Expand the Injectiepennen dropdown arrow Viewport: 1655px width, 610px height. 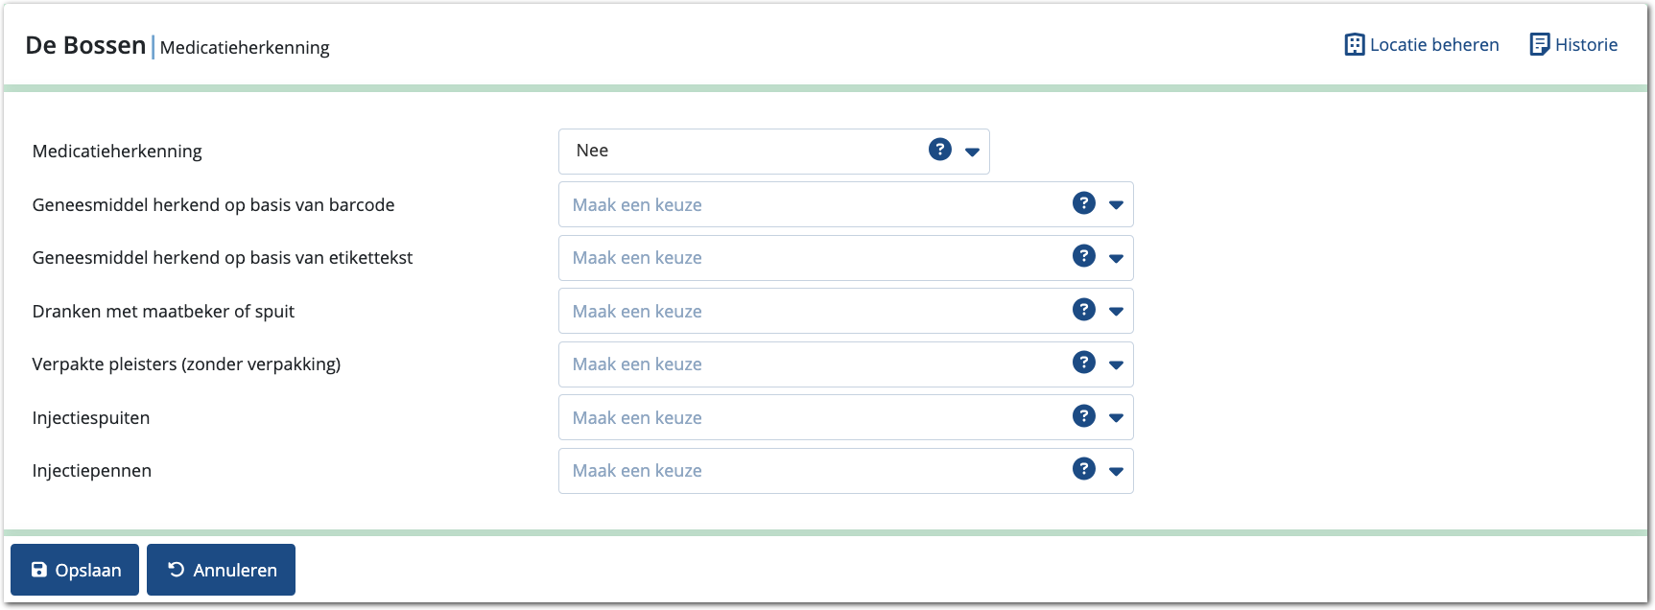[x=1116, y=471]
